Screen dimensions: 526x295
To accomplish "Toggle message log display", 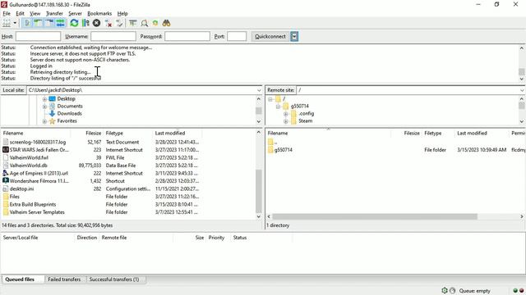I will tap(27, 23).
